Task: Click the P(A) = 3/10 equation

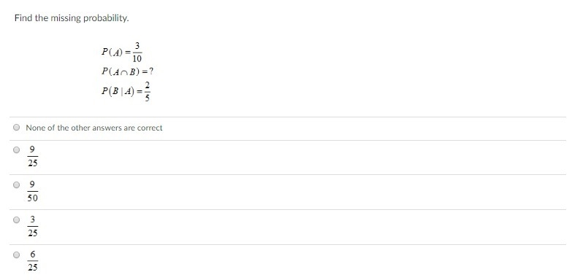Action: tap(122, 52)
